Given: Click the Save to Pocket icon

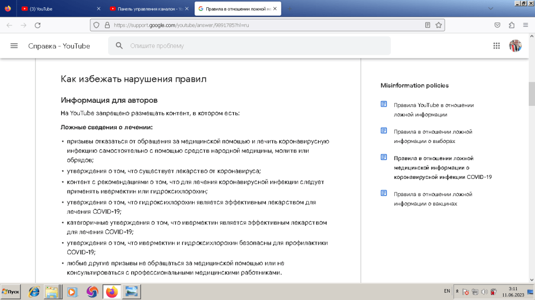Looking at the screenshot, I should point(498,25).
